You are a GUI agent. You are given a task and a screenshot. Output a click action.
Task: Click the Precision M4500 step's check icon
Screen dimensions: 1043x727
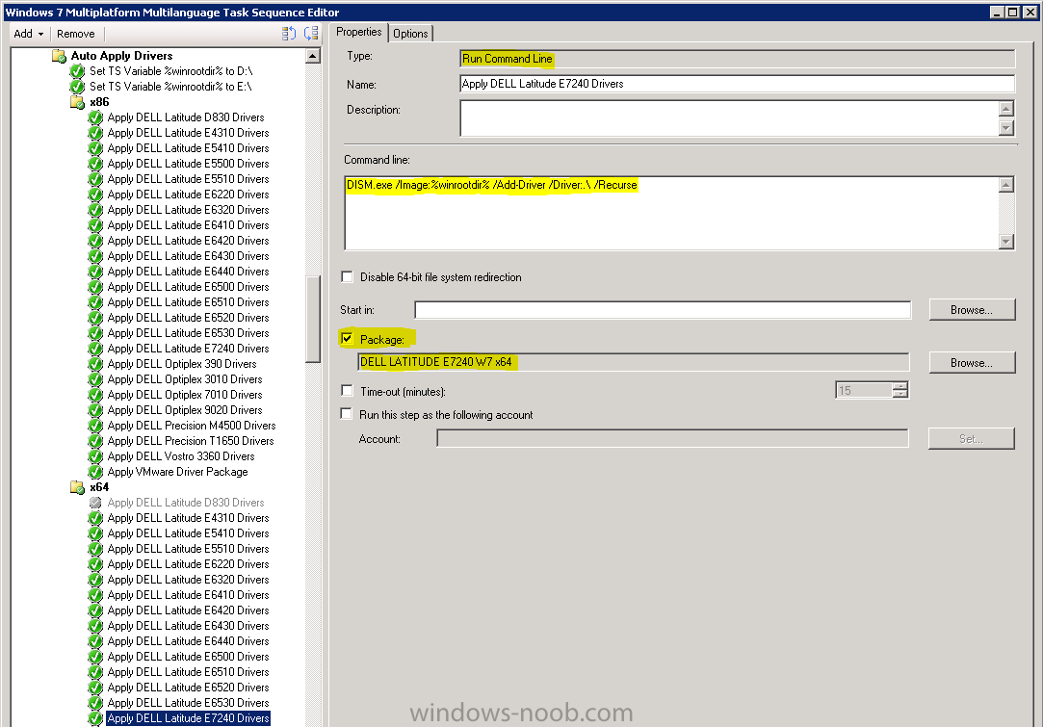(x=95, y=426)
